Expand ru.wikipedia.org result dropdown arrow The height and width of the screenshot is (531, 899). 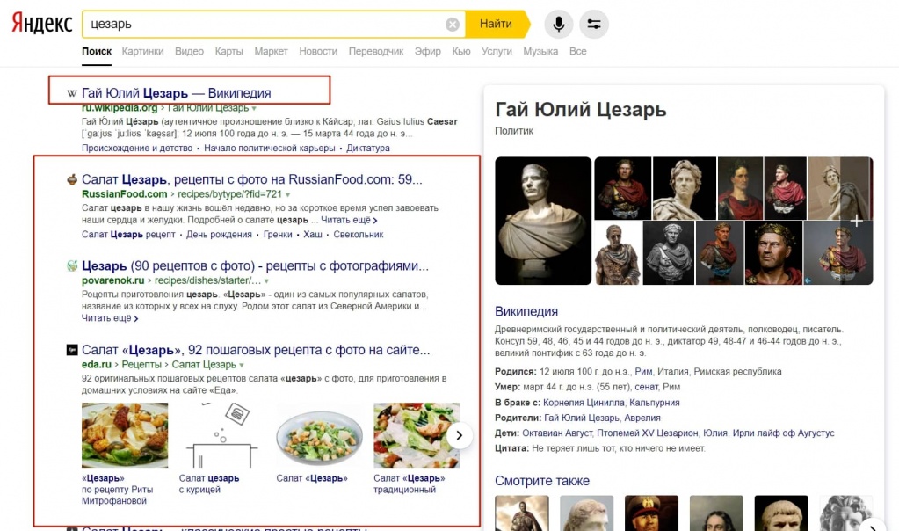[x=254, y=108]
